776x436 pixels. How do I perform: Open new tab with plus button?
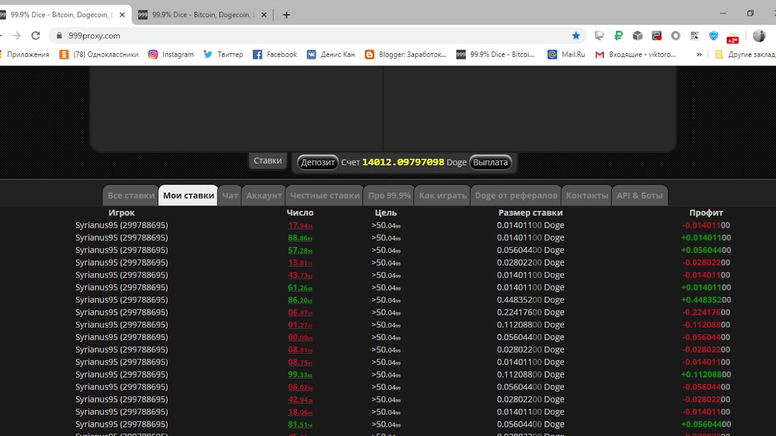pyautogui.click(x=287, y=15)
